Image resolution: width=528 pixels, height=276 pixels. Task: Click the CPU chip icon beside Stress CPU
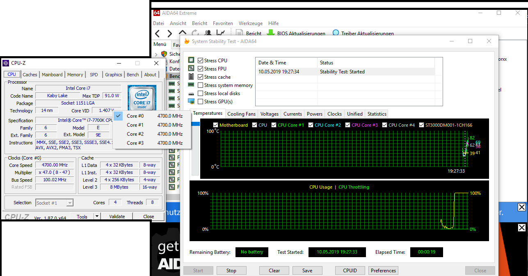pyautogui.click(x=191, y=60)
